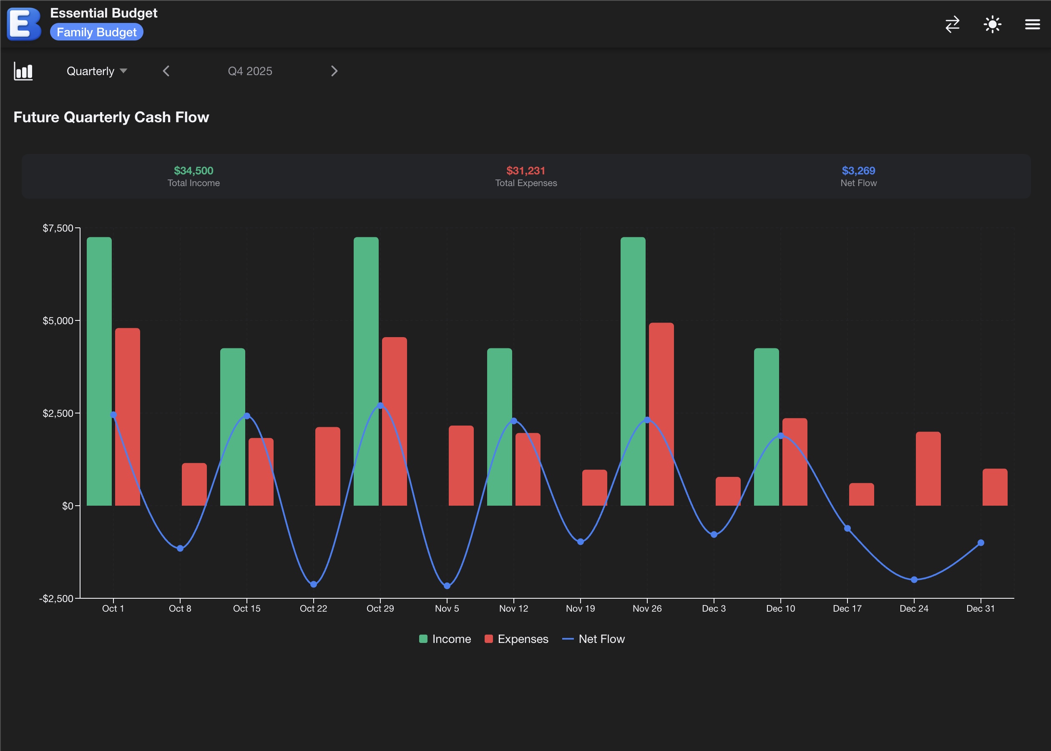Image resolution: width=1051 pixels, height=751 pixels.
Task: Click the Essential Budget app logo
Action: pyautogui.click(x=24, y=24)
